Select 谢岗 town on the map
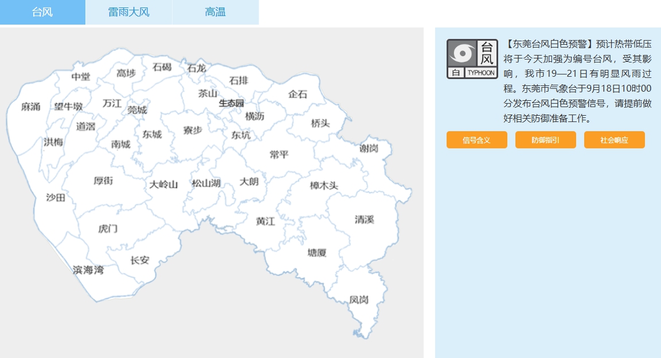The width and height of the screenshot is (661, 358). [369, 148]
